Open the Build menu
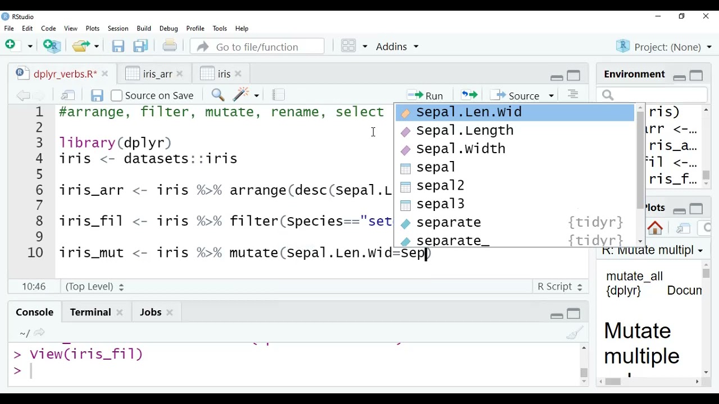This screenshot has height=404, width=719. click(144, 28)
